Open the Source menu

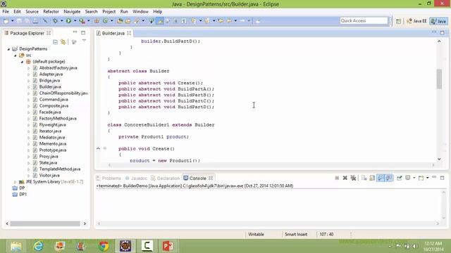(x=32, y=11)
